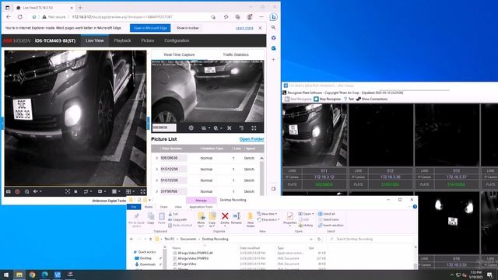Take a snapshot in Hikvision live view
This screenshot has height=280, width=498.
coord(9,191)
